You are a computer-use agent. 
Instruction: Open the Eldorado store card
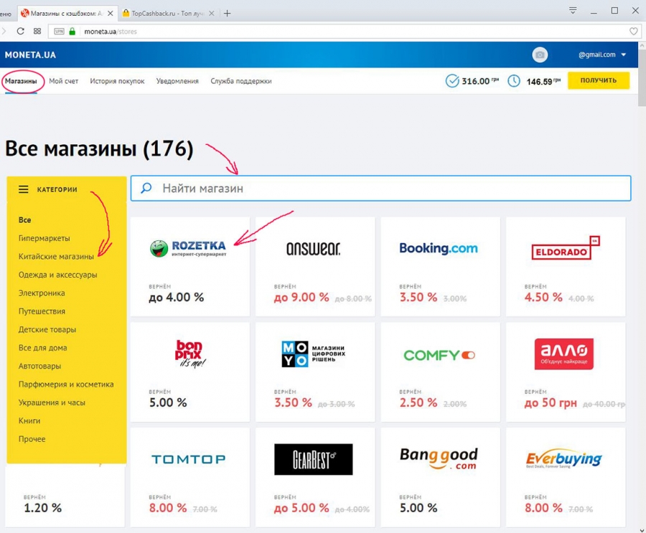click(566, 267)
